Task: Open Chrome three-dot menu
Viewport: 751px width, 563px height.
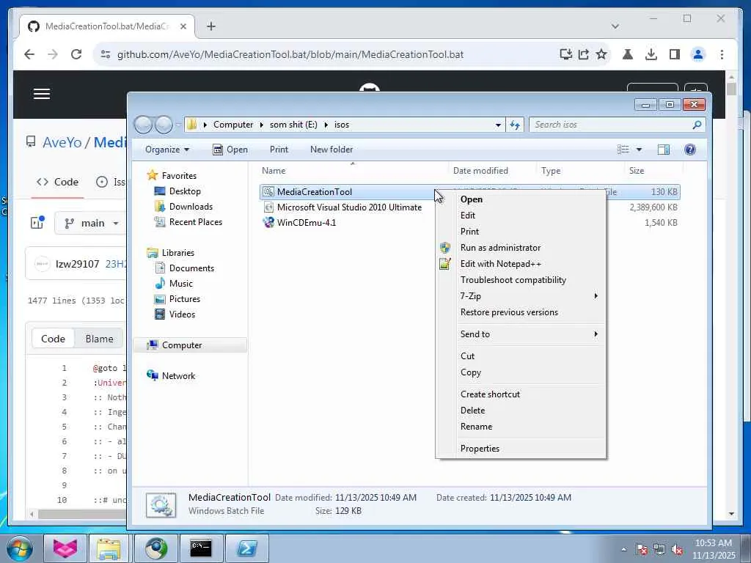Action: (722, 54)
